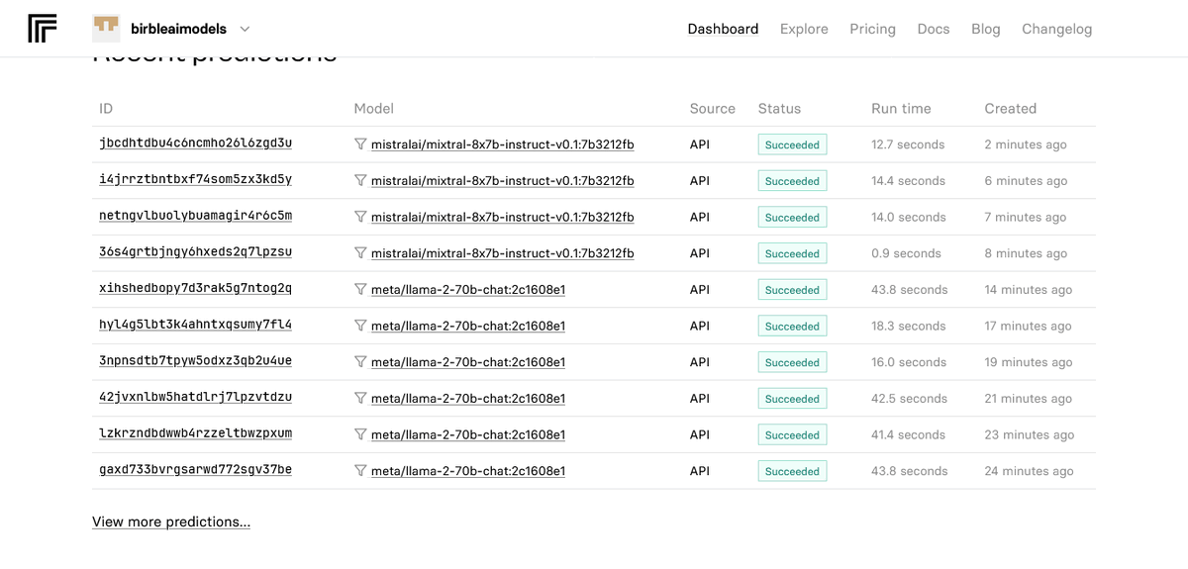Click View more predictions link
Image resolution: width=1188 pixels, height=569 pixels.
click(x=171, y=522)
